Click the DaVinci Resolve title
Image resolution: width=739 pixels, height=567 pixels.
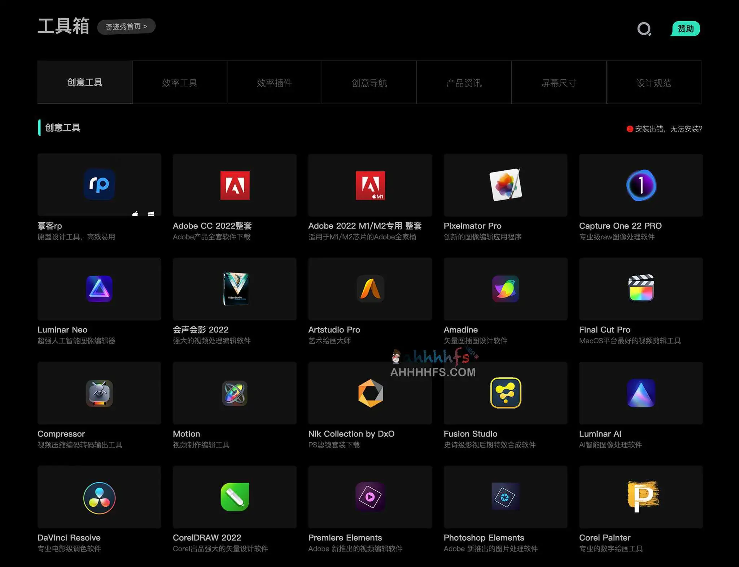69,538
